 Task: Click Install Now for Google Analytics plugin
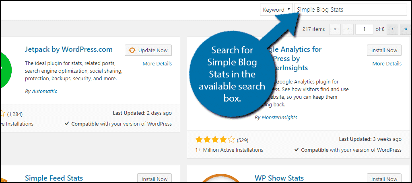coord(384,50)
